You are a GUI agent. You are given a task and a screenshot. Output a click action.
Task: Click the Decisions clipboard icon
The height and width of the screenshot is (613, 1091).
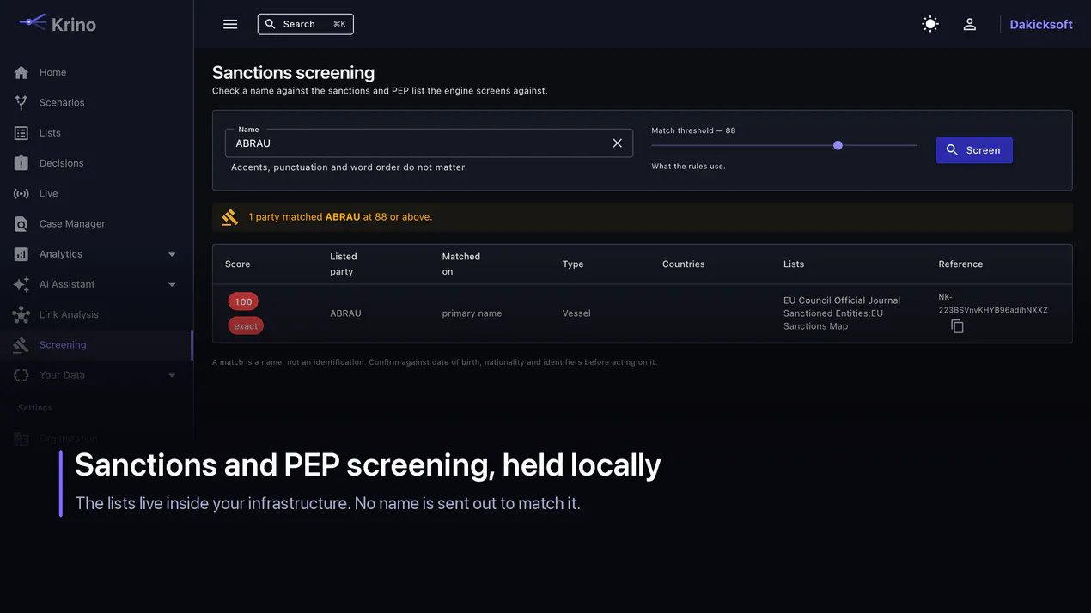[21, 163]
